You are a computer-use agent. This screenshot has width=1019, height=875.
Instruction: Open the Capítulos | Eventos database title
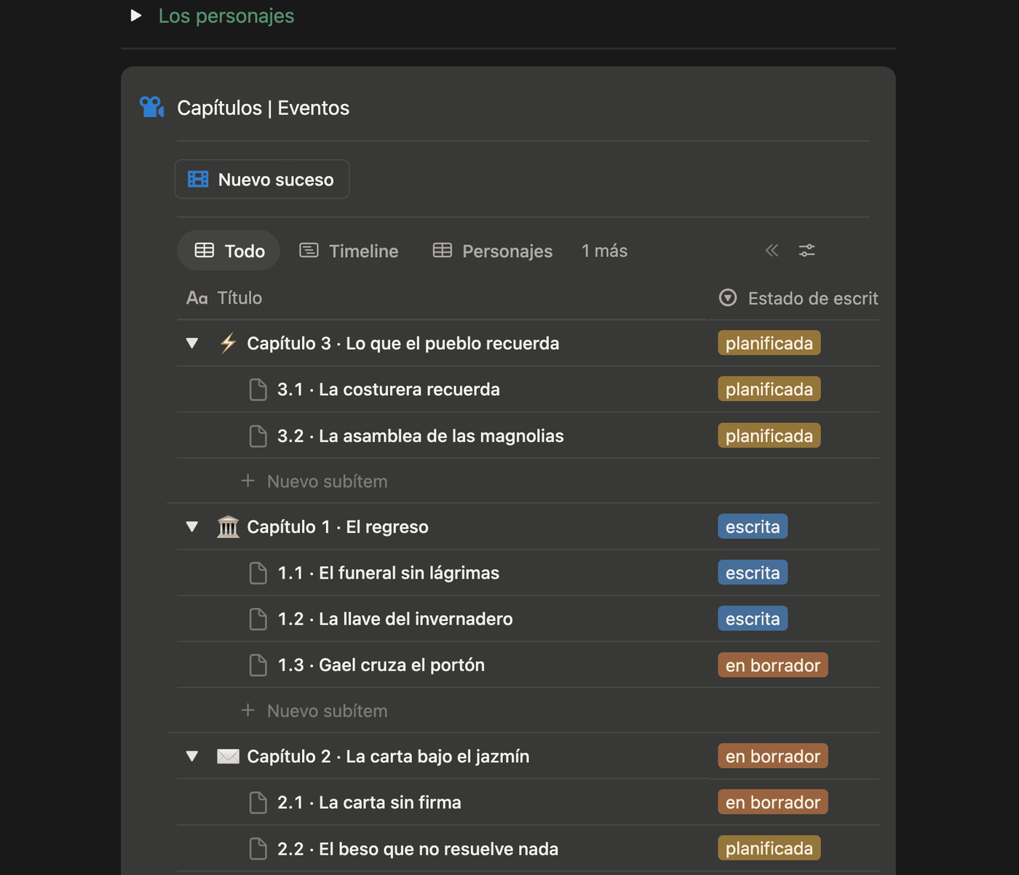tap(263, 108)
